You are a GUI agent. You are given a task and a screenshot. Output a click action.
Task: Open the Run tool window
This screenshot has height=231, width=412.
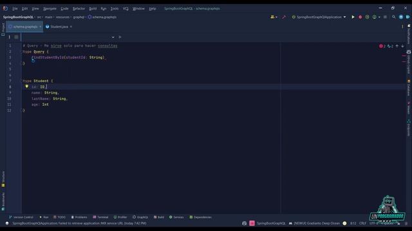pyautogui.click(x=44, y=217)
